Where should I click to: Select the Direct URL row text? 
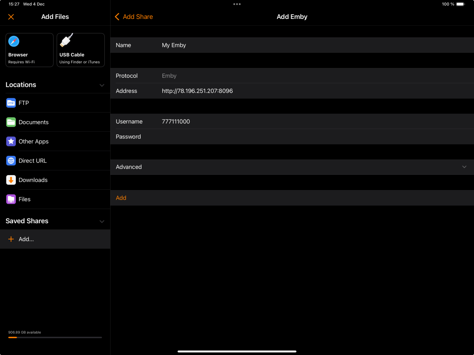click(x=32, y=161)
